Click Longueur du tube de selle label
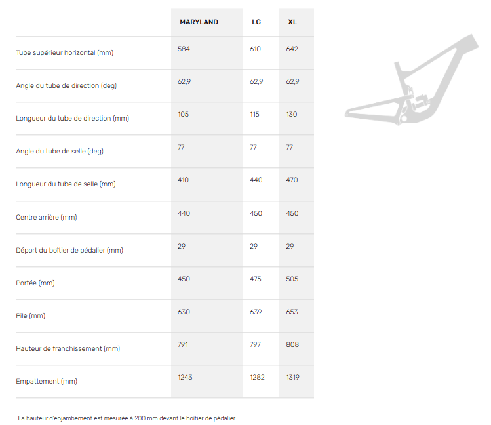The image size is (491, 425). 66,184
